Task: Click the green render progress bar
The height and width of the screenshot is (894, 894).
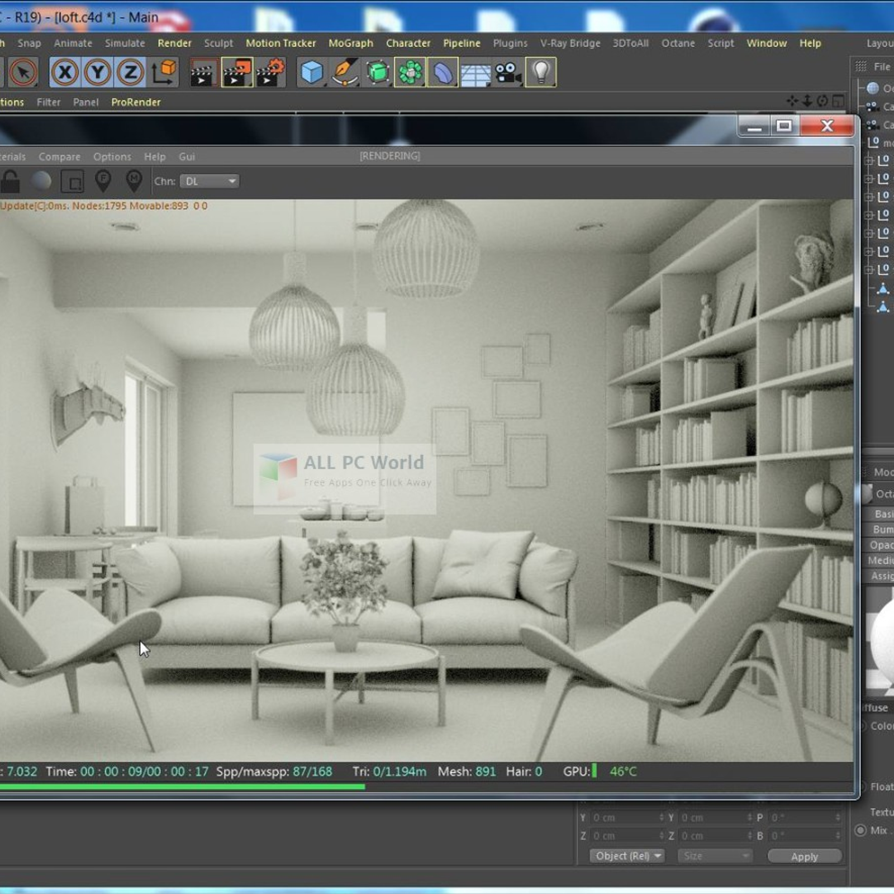Action: (182, 787)
